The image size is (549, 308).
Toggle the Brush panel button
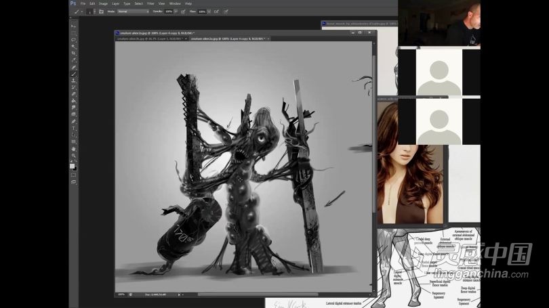pos(101,12)
